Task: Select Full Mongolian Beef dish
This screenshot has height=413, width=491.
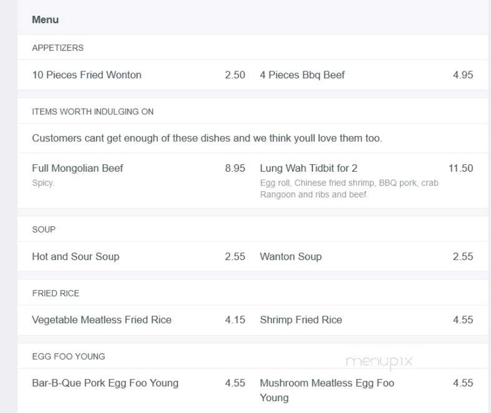Action: 77,168
